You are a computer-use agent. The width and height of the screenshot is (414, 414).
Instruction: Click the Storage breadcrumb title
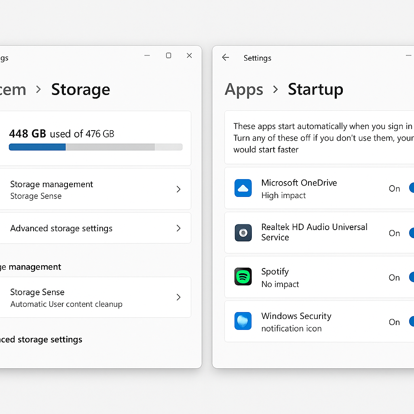click(x=80, y=89)
